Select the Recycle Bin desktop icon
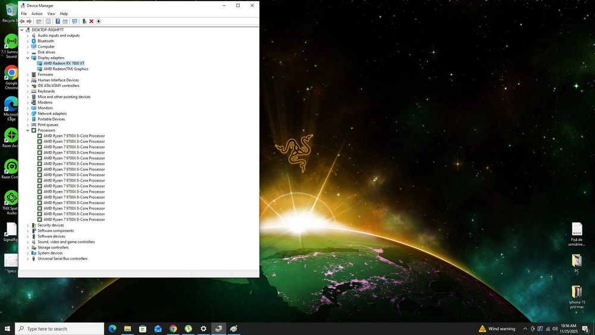Viewport: 595px width, 335px height. [10, 12]
